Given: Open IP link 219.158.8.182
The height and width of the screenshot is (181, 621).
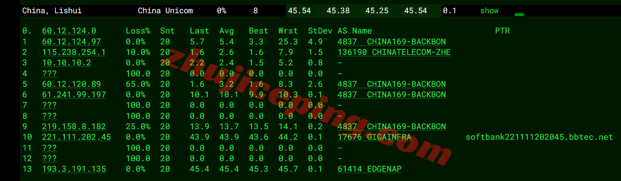Looking at the screenshot, I should click(x=74, y=127).
